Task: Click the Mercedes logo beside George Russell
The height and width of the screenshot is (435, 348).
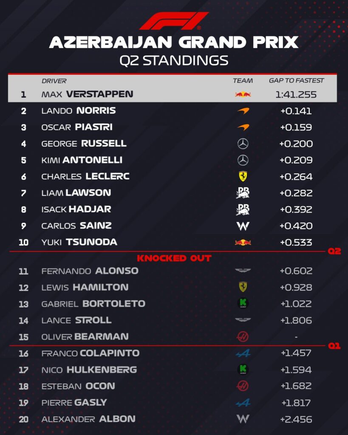Action: 243,144
